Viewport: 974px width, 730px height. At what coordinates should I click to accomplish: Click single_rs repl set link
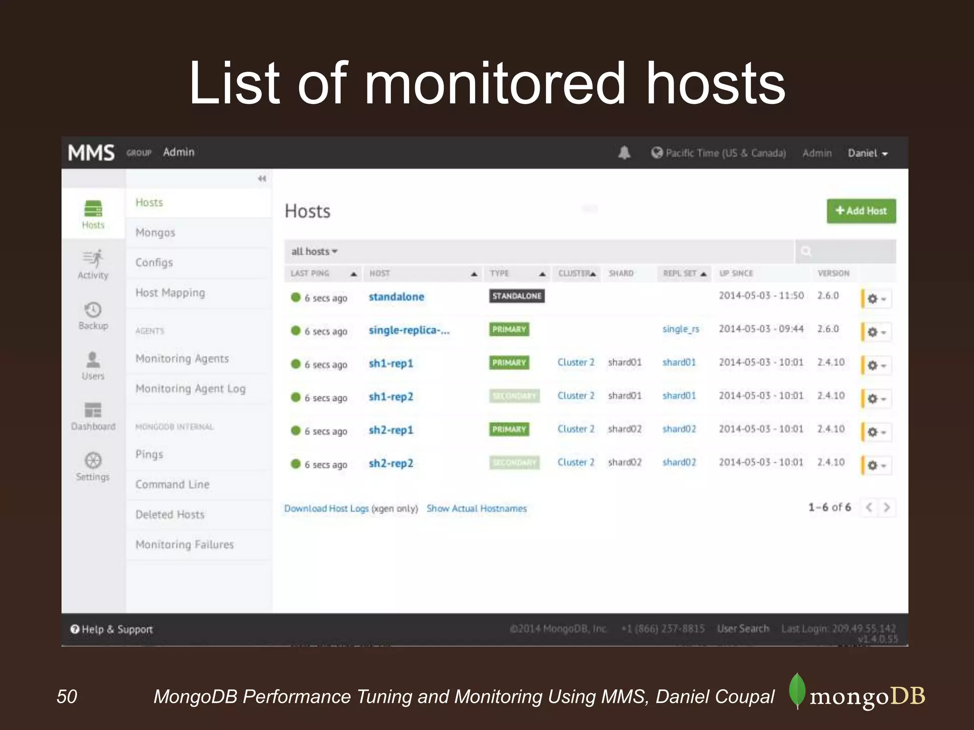[x=681, y=329]
